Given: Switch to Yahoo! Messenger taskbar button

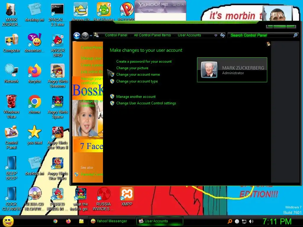Looking at the screenshot, I should click(112, 221).
